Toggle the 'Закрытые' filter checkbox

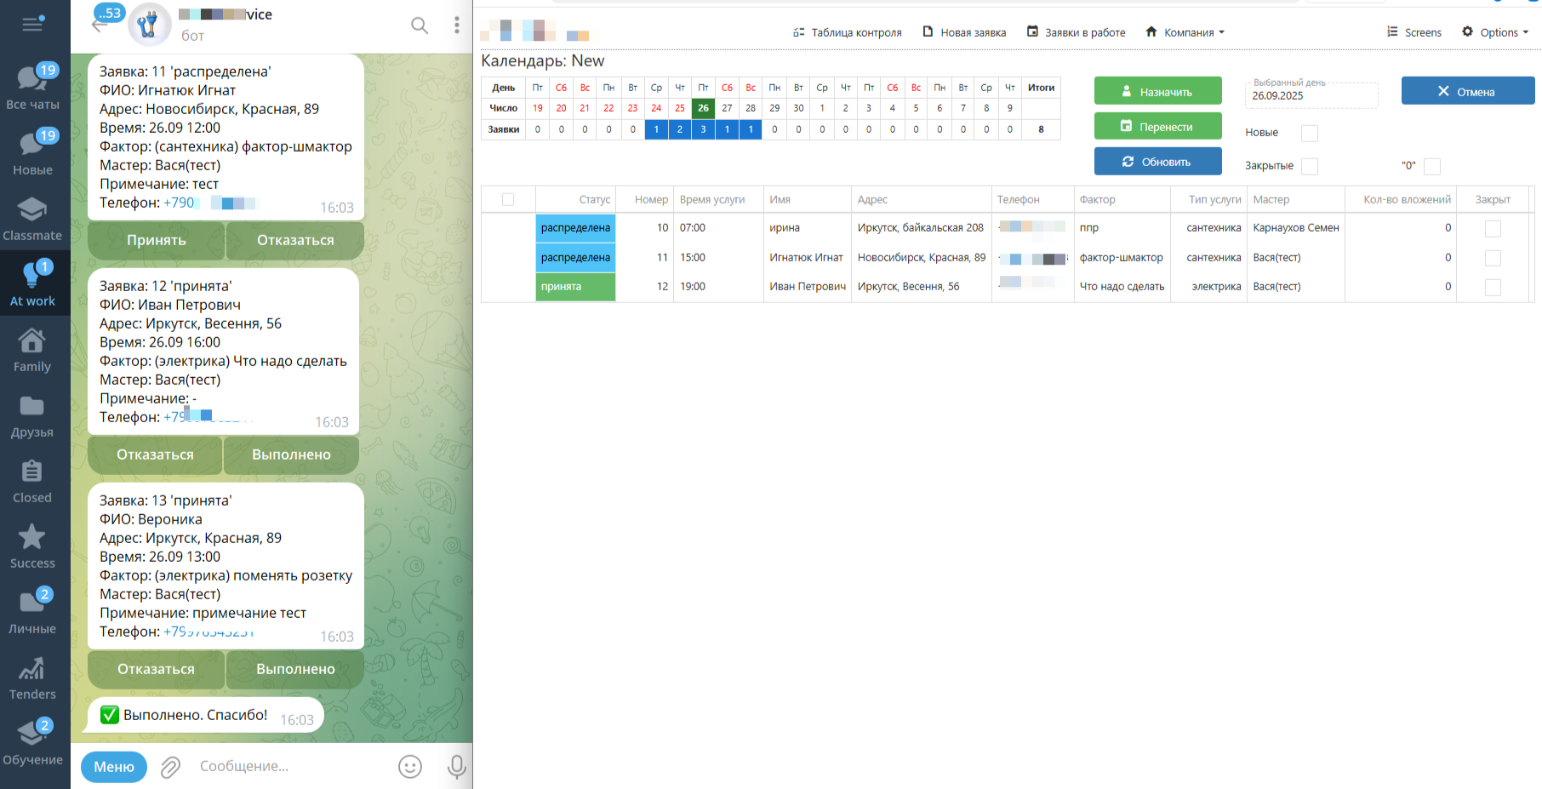1310,166
